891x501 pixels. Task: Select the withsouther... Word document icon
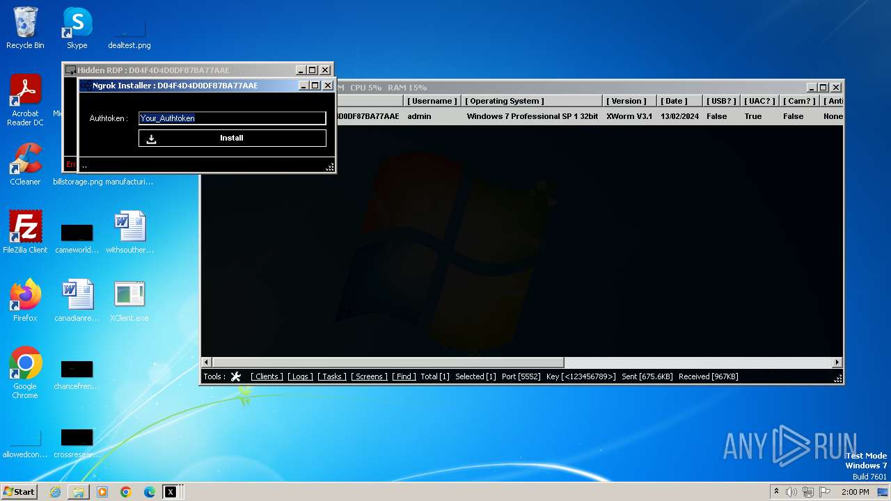click(x=129, y=232)
